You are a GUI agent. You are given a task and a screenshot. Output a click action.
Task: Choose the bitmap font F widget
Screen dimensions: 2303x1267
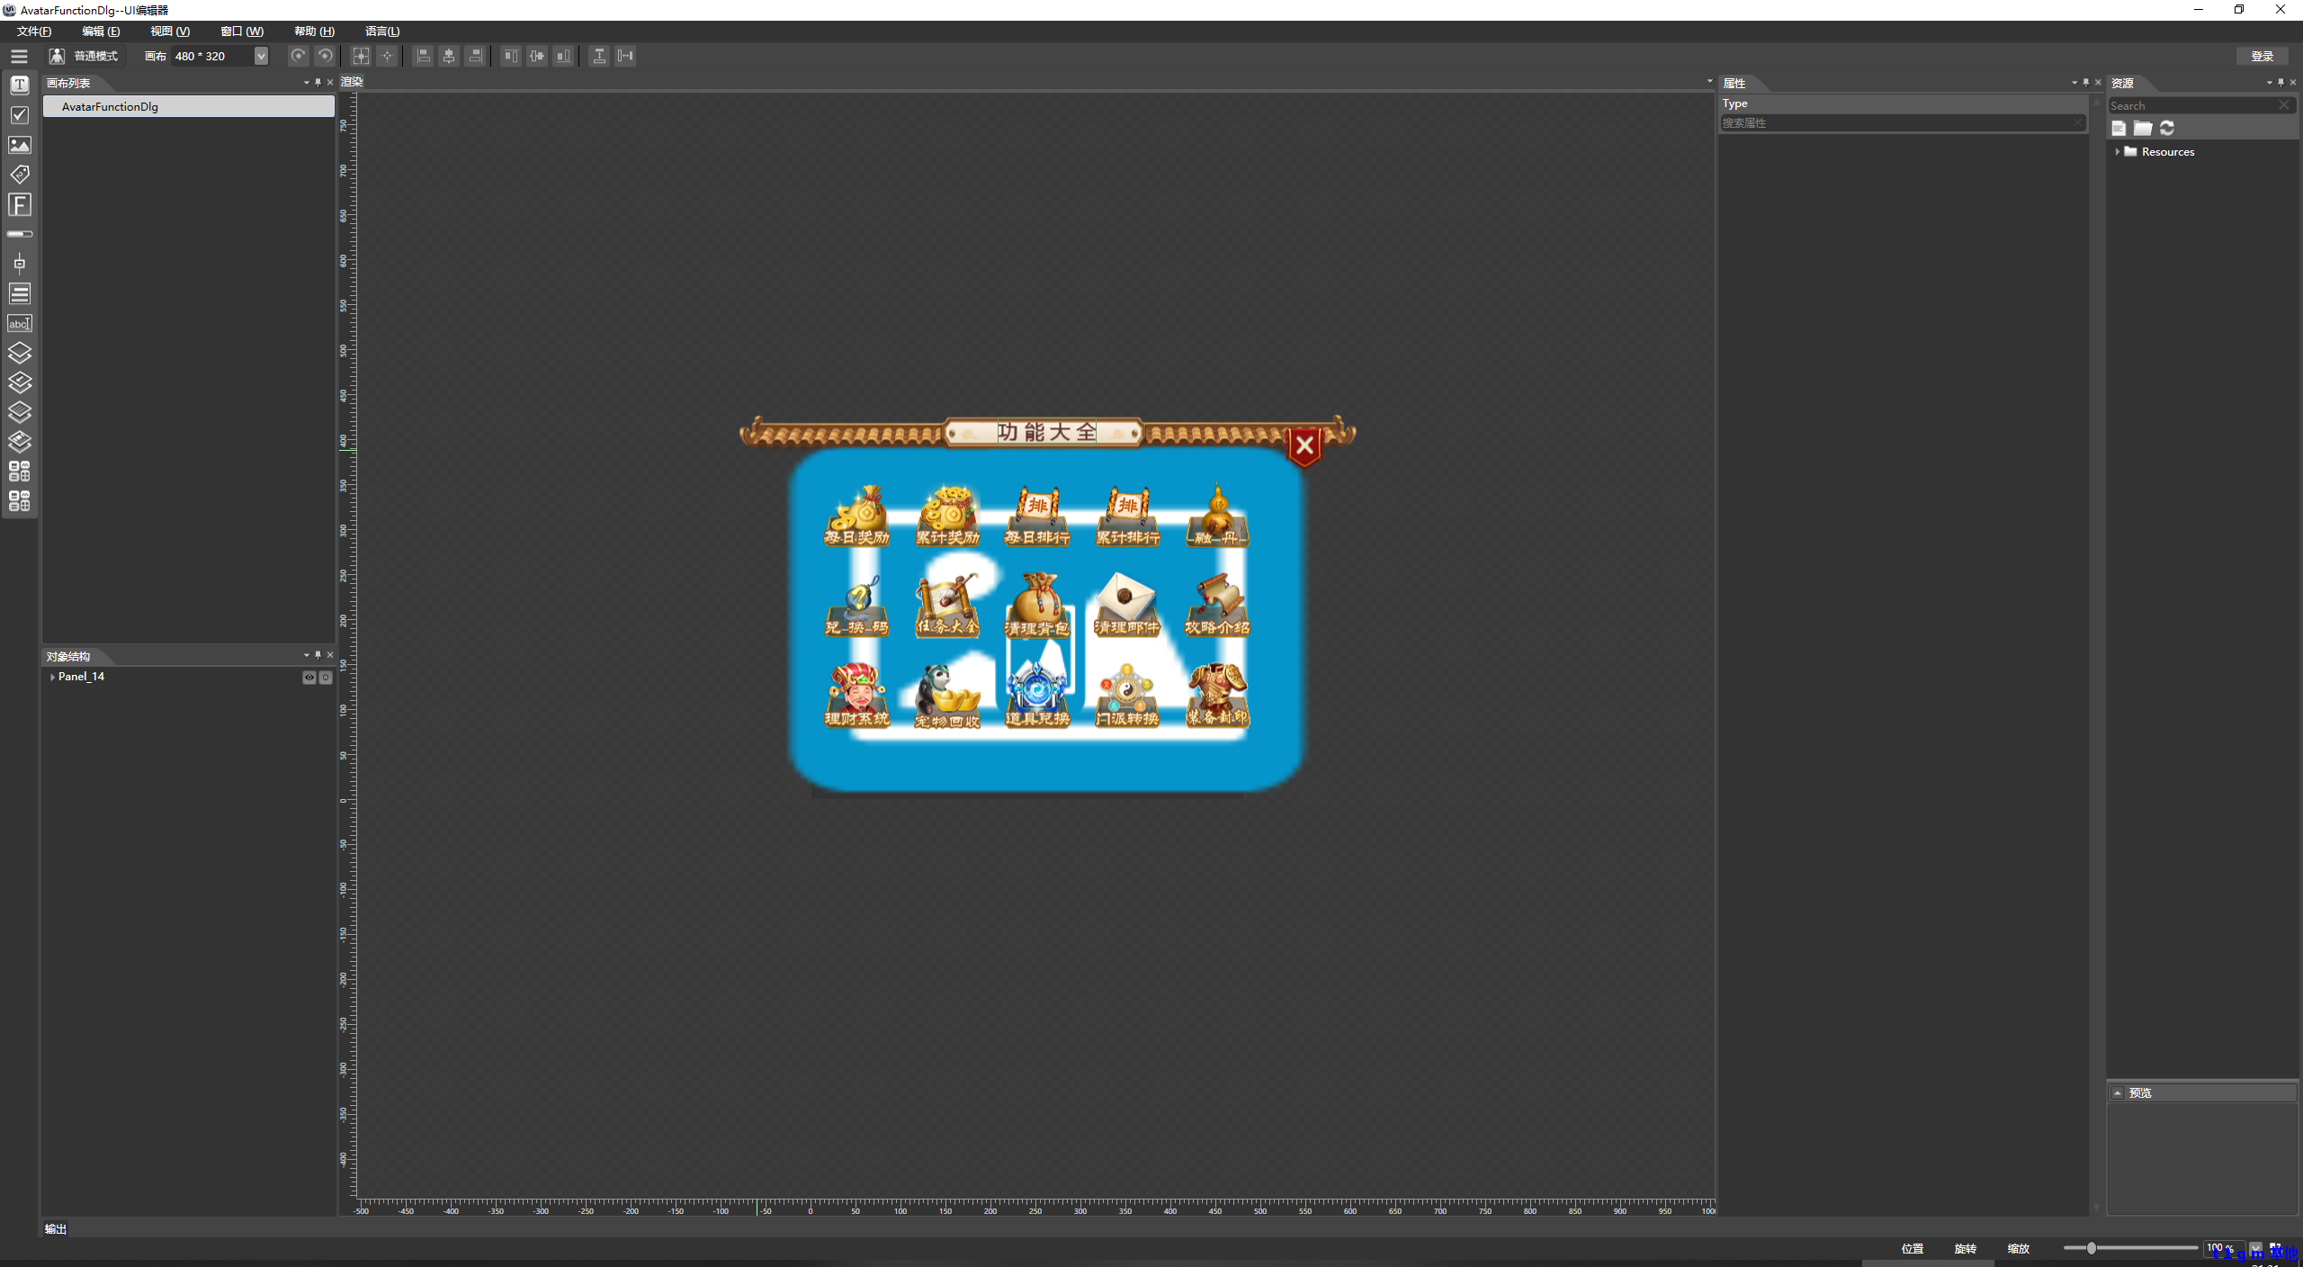point(20,204)
